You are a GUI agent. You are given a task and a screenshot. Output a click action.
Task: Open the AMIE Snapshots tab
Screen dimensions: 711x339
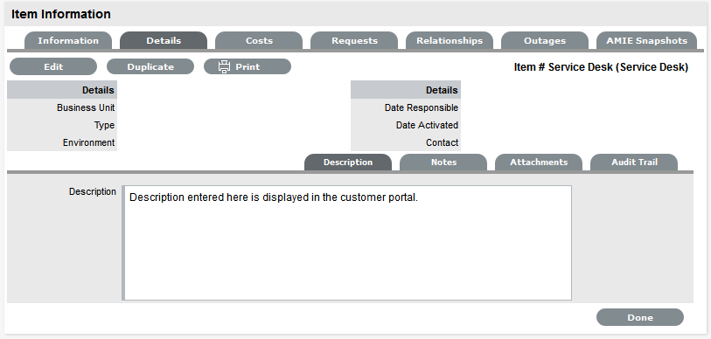pos(646,41)
